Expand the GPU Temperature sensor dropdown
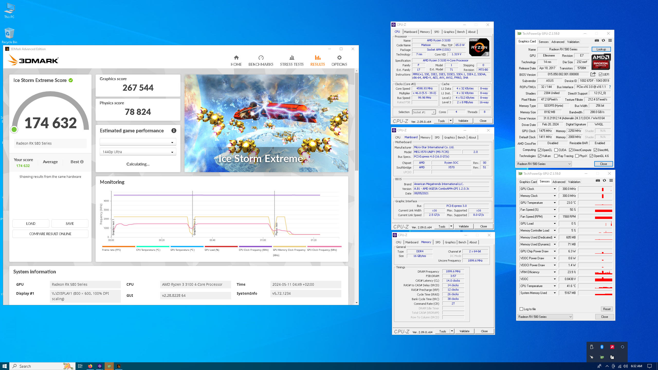The width and height of the screenshot is (658, 370). 555,203
